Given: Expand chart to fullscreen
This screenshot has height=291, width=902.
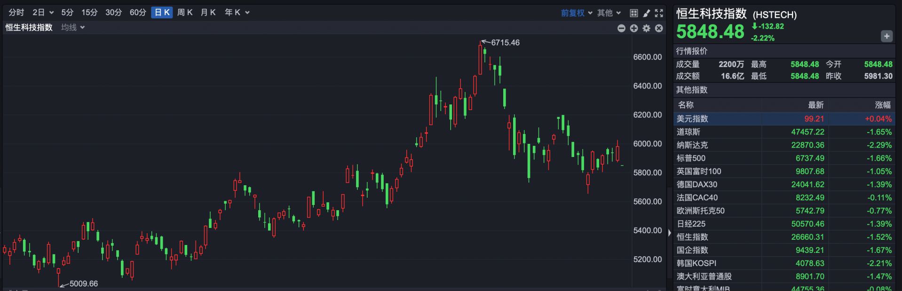Looking at the screenshot, I should click(x=659, y=13).
